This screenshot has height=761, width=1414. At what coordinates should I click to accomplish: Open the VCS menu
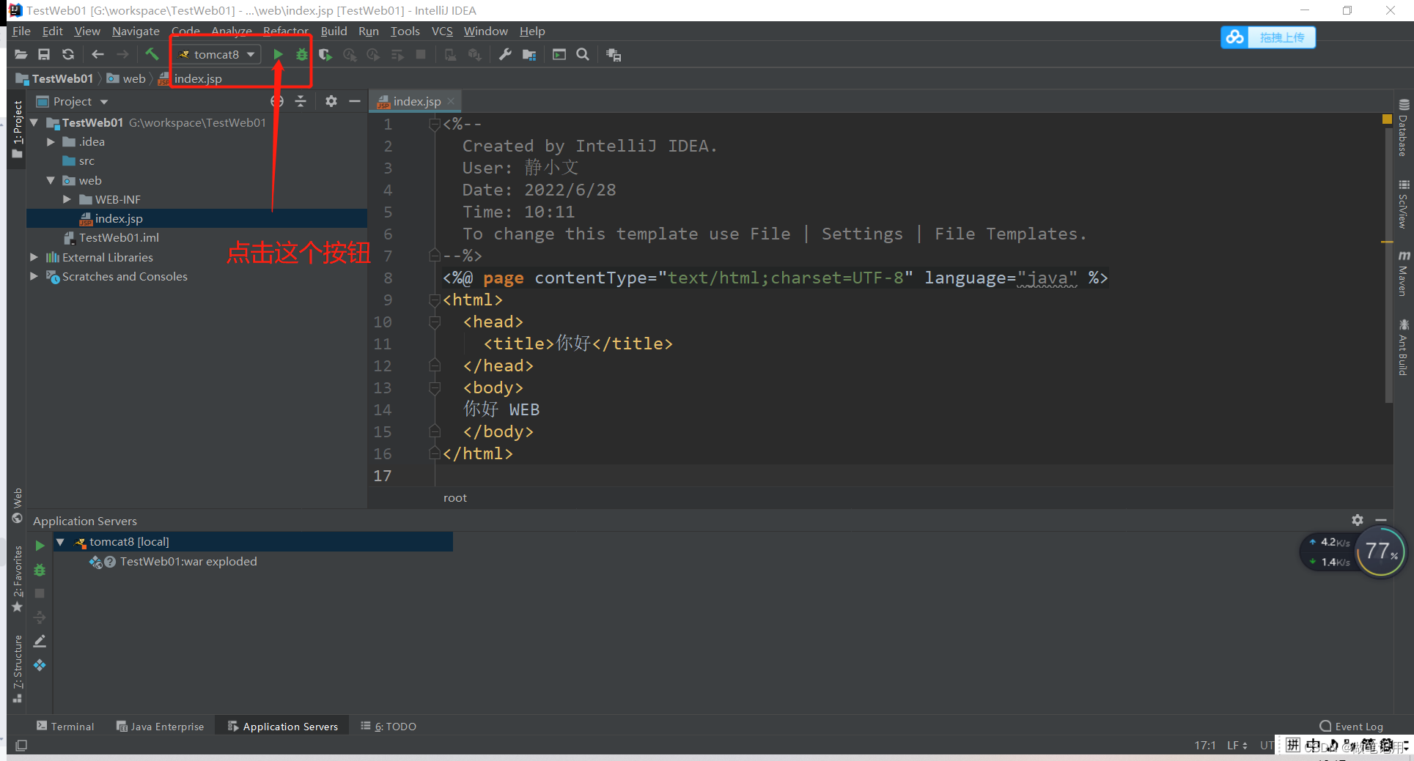442,31
